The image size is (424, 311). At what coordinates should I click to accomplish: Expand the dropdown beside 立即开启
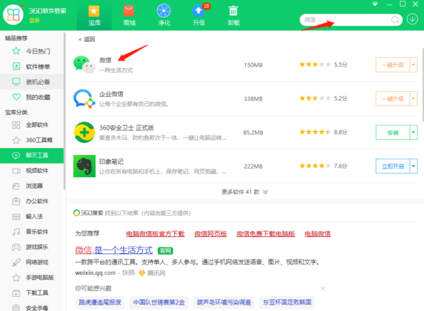pyautogui.click(x=413, y=166)
